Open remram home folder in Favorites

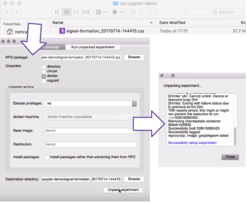[x=17, y=32]
